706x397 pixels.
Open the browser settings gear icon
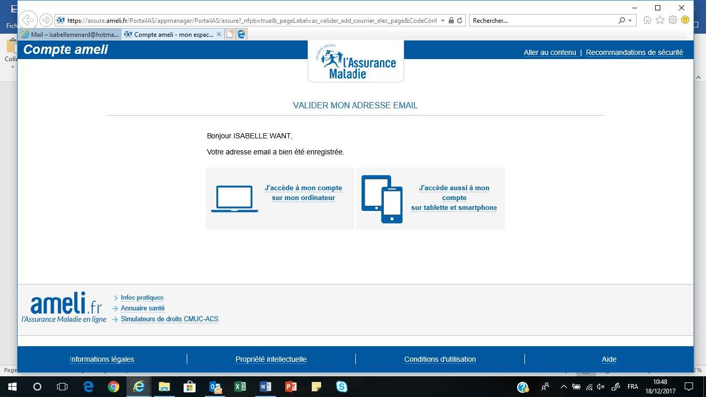tap(672, 20)
